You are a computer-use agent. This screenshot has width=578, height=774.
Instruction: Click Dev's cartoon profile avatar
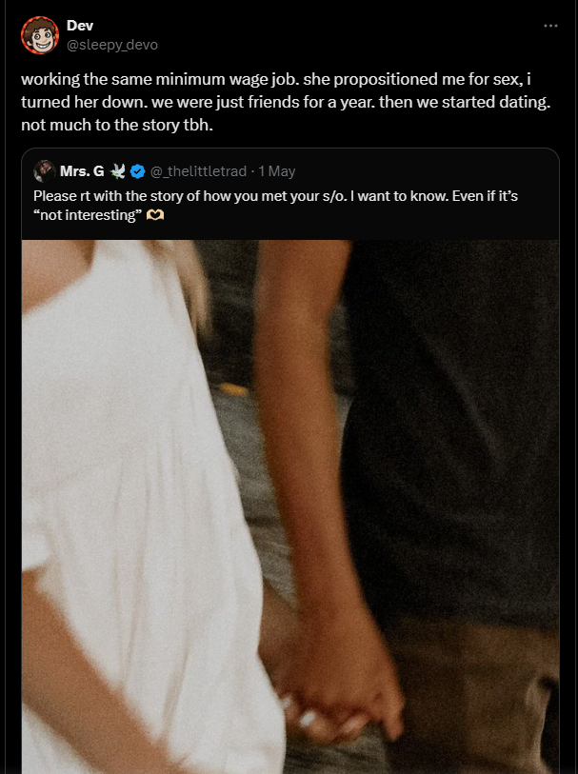pos(40,35)
